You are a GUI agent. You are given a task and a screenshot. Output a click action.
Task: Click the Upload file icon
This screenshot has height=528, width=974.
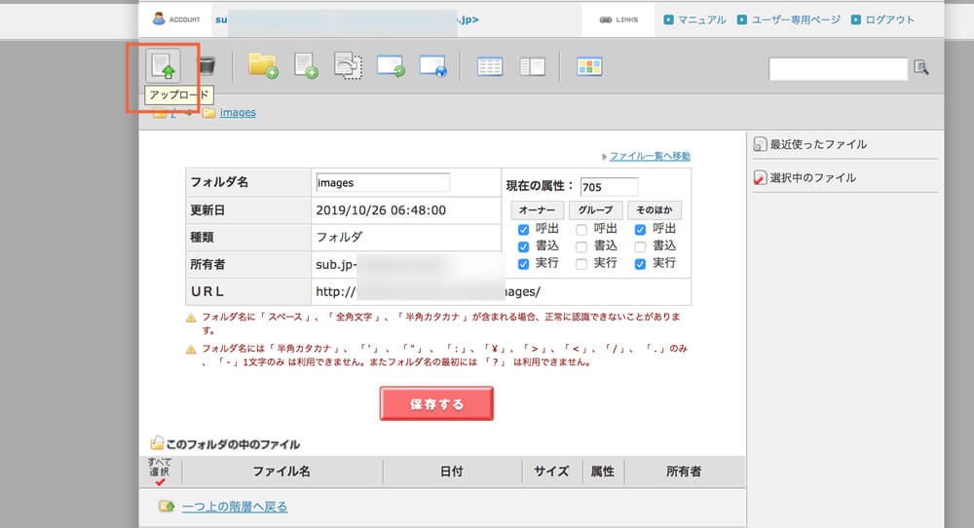coord(164,66)
